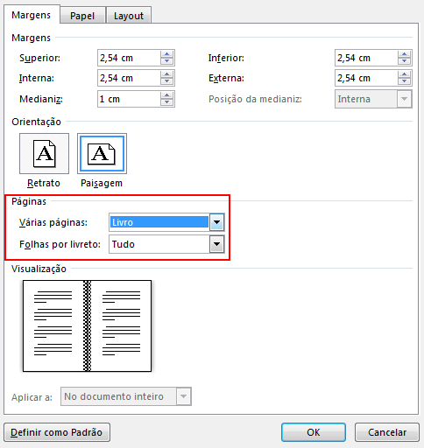Image resolution: width=424 pixels, height=448 pixels.
Task: Click the Superior margin input field
Action: coord(129,58)
